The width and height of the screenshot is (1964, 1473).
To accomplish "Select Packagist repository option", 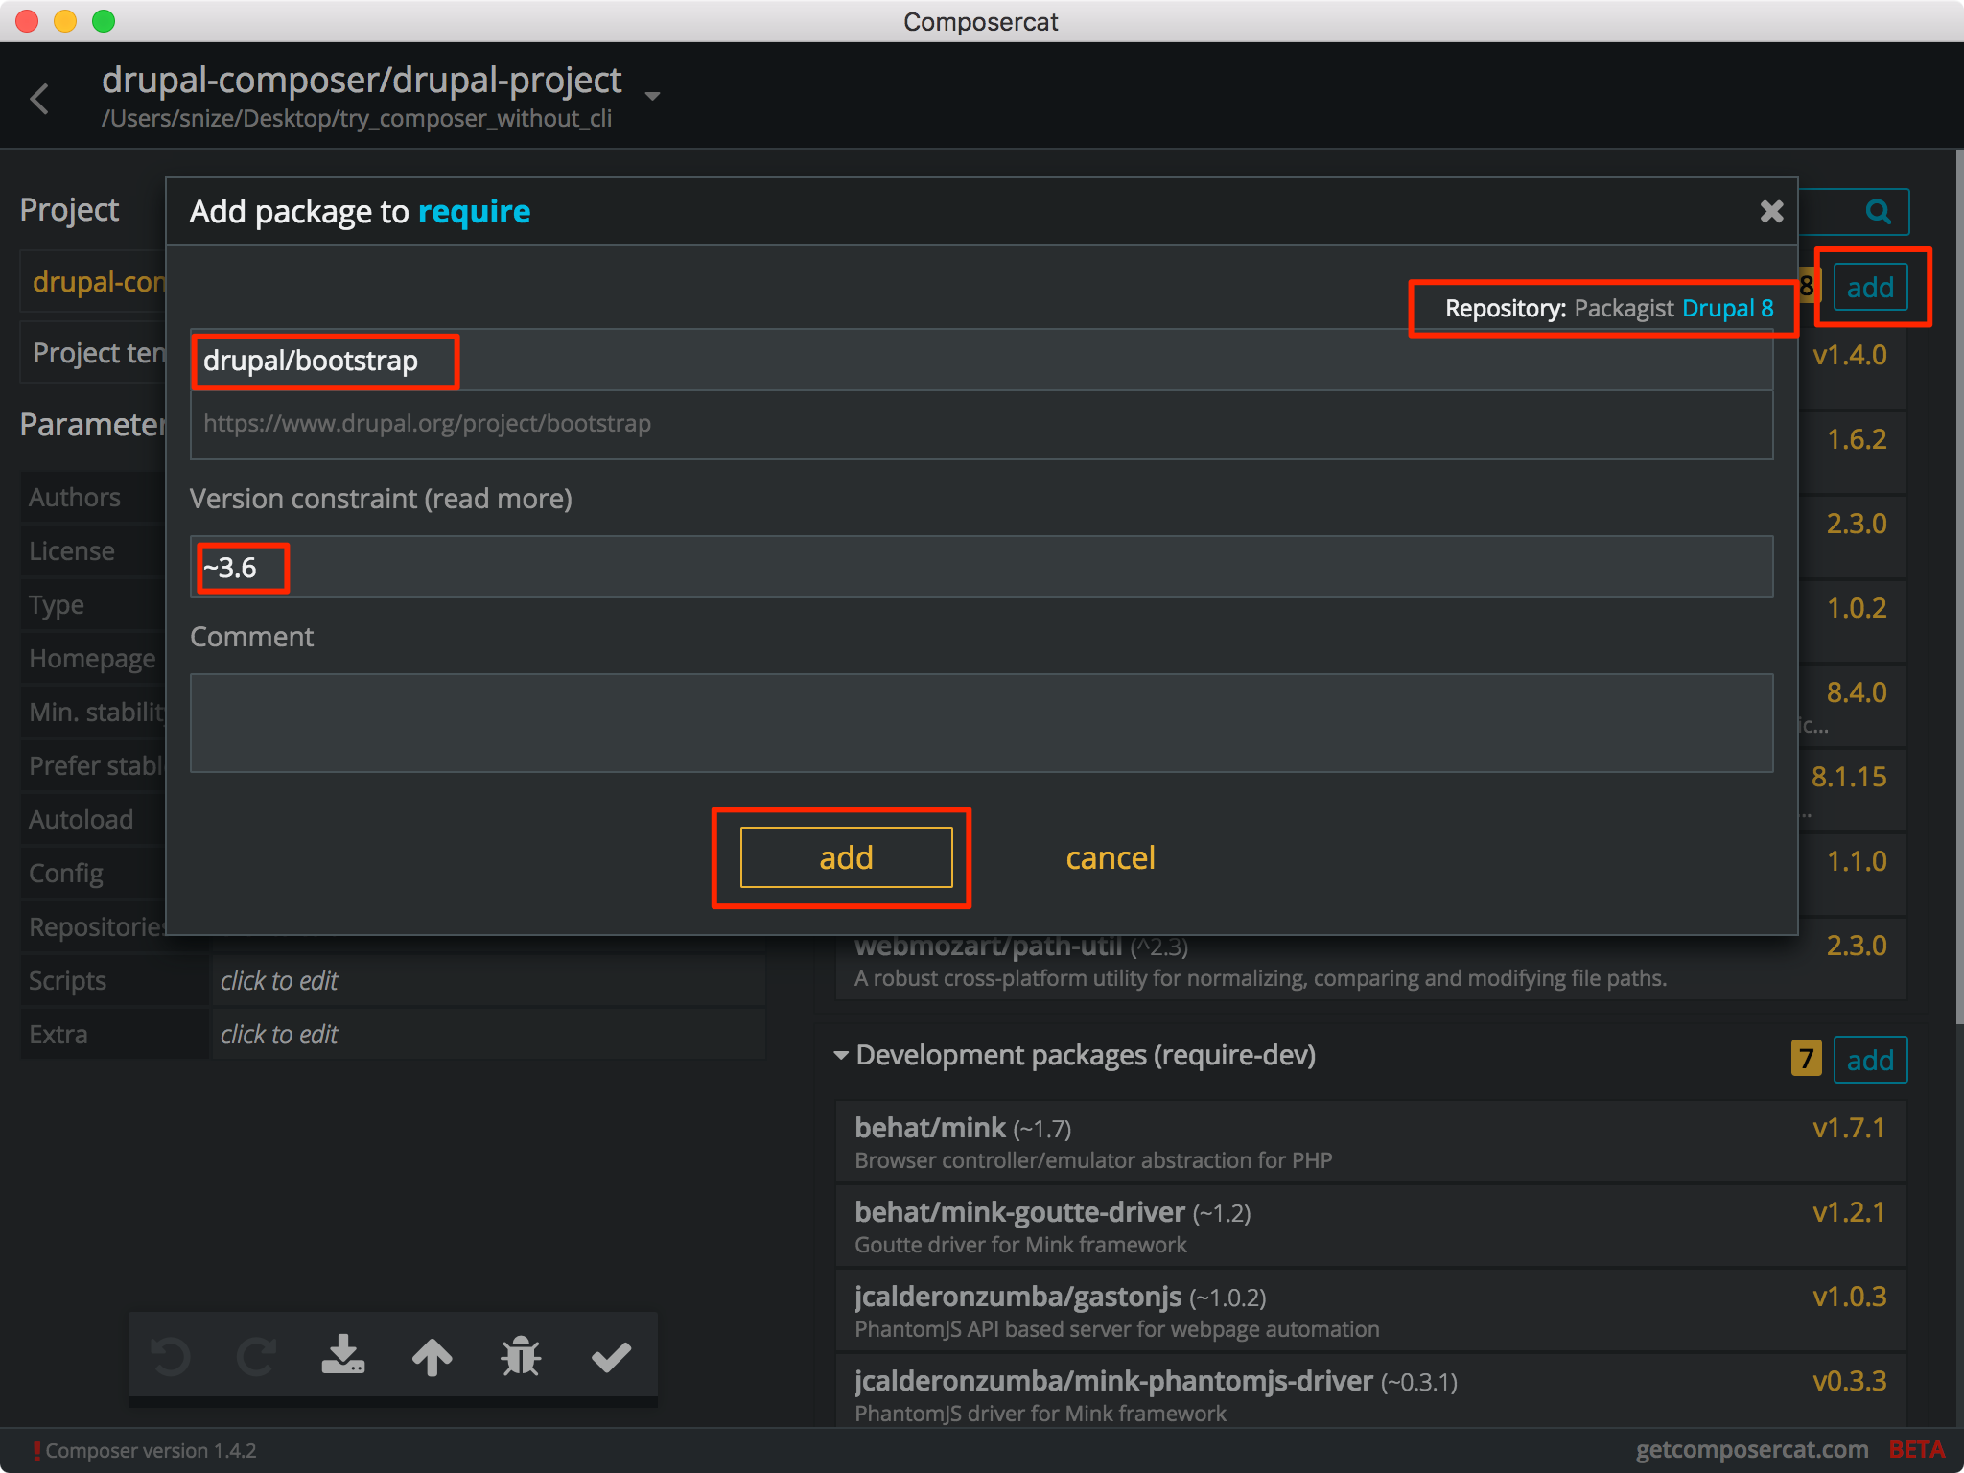I will [x=1624, y=308].
